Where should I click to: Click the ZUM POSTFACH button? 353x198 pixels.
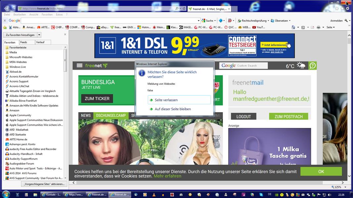(x=288, y=116)
